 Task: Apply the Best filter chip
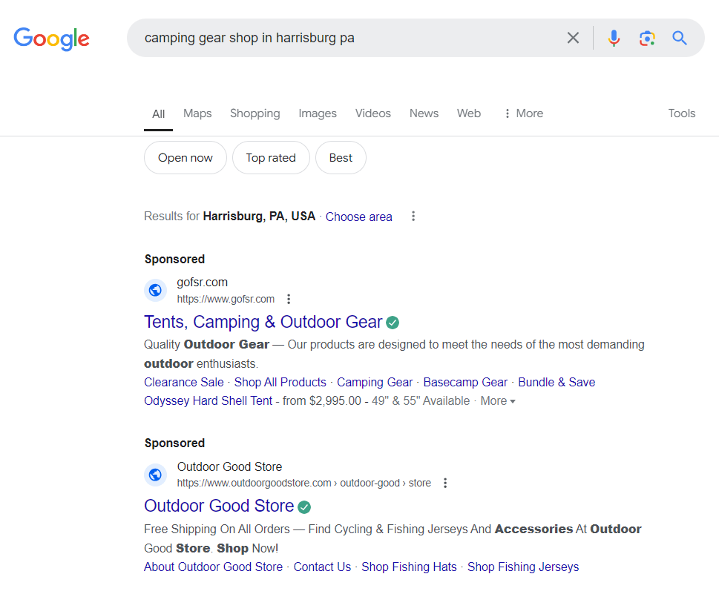[x=341, y=158]
